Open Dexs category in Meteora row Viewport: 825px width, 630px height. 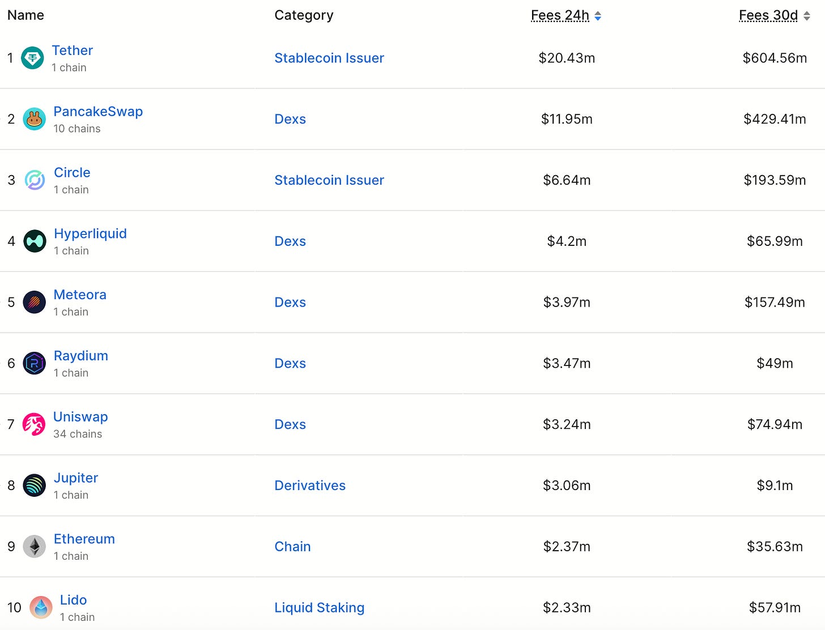(290, 302)
